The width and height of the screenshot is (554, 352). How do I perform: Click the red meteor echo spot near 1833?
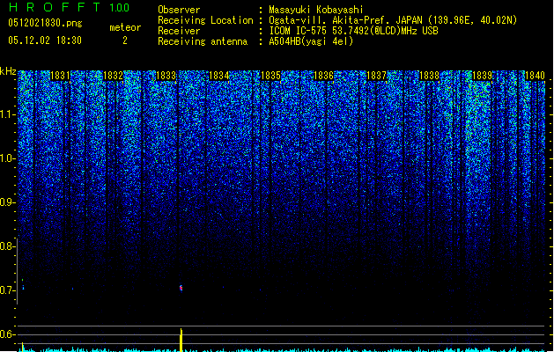(181, 288)
